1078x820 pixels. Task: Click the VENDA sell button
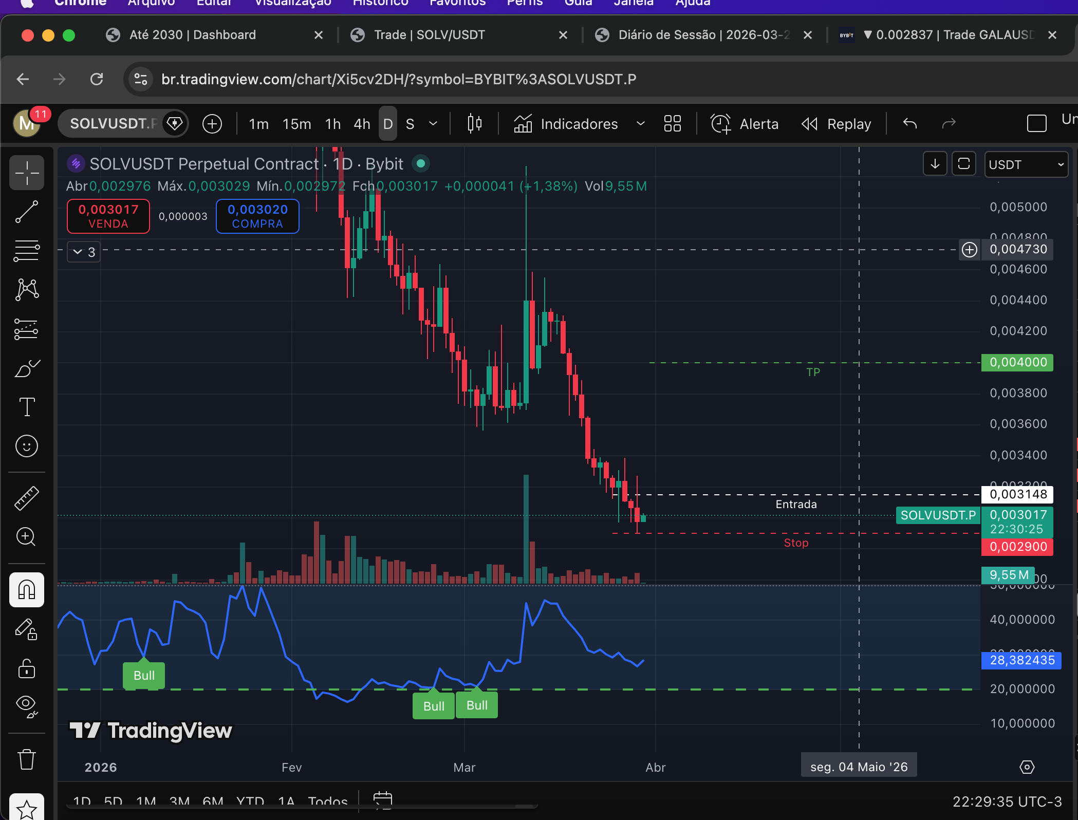coord(108,216)
